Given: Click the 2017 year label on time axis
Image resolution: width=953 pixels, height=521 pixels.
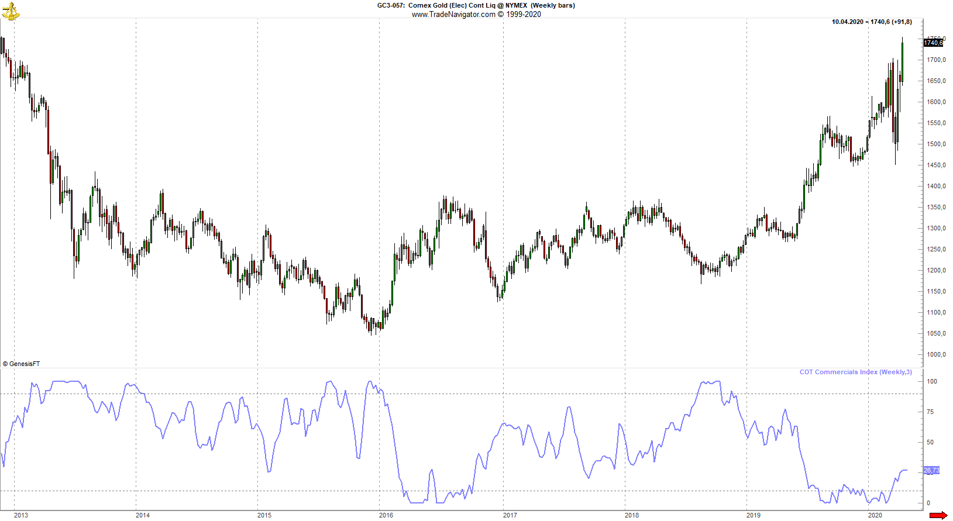Looking at the screenshot, I should 510,515.
